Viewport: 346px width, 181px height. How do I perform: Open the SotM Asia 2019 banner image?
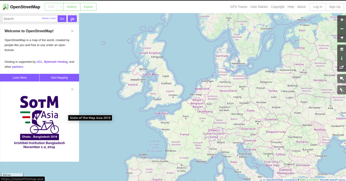pyautogui.click(x=39, y=122)
